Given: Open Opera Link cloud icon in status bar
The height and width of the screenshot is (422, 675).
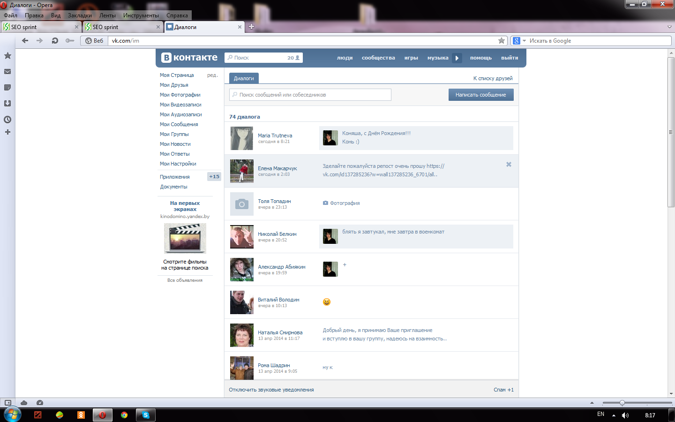Looking at the screenshot, I should click(x=24, y=403).
